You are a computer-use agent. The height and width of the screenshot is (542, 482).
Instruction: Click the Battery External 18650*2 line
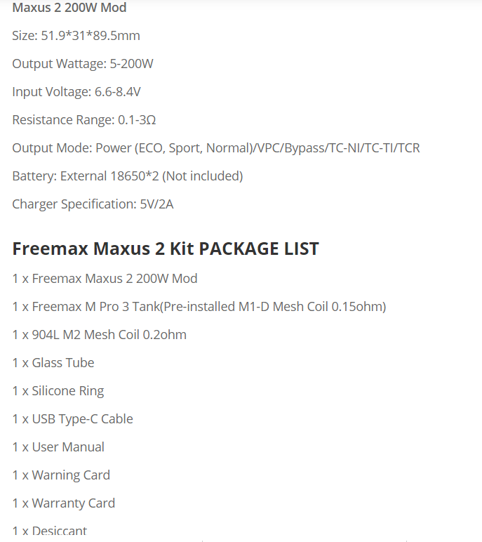[x=127, y=176]
